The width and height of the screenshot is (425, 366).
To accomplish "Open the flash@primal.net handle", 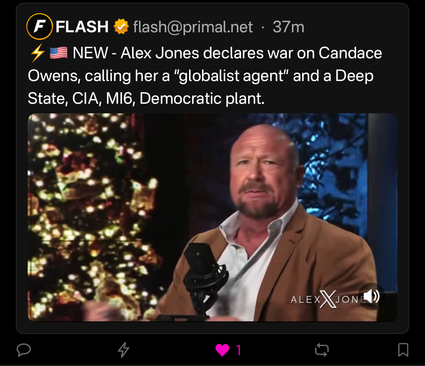I will (193, 27).
